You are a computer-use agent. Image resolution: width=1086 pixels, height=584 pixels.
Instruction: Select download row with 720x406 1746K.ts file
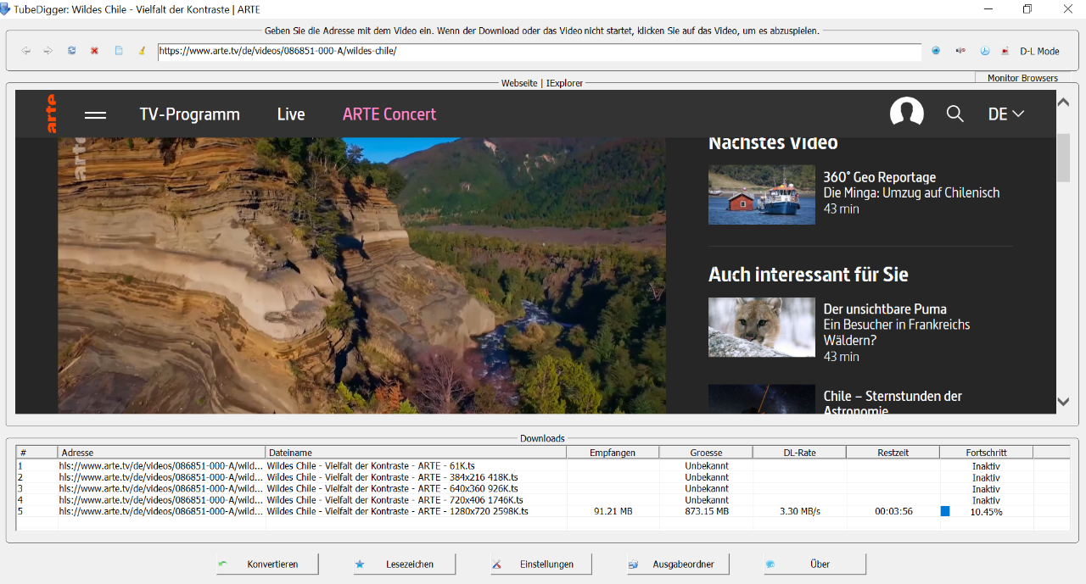[x=543, y=500]
